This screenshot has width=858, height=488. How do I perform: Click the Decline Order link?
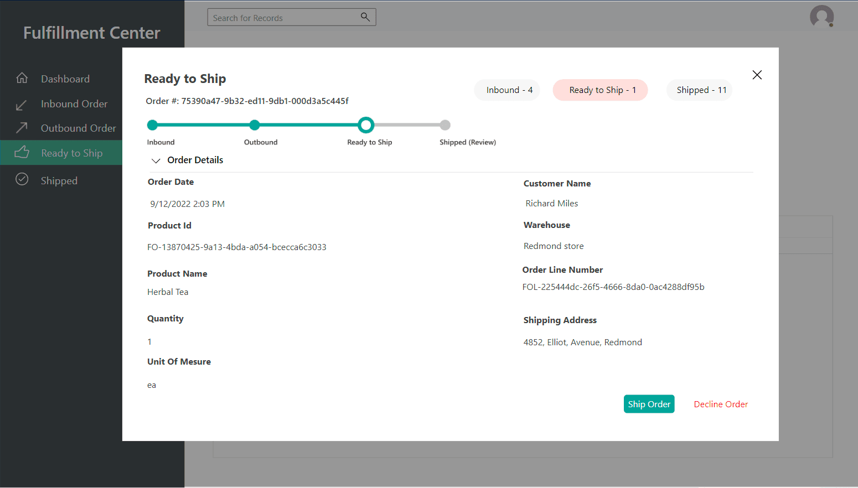[720, 404]
